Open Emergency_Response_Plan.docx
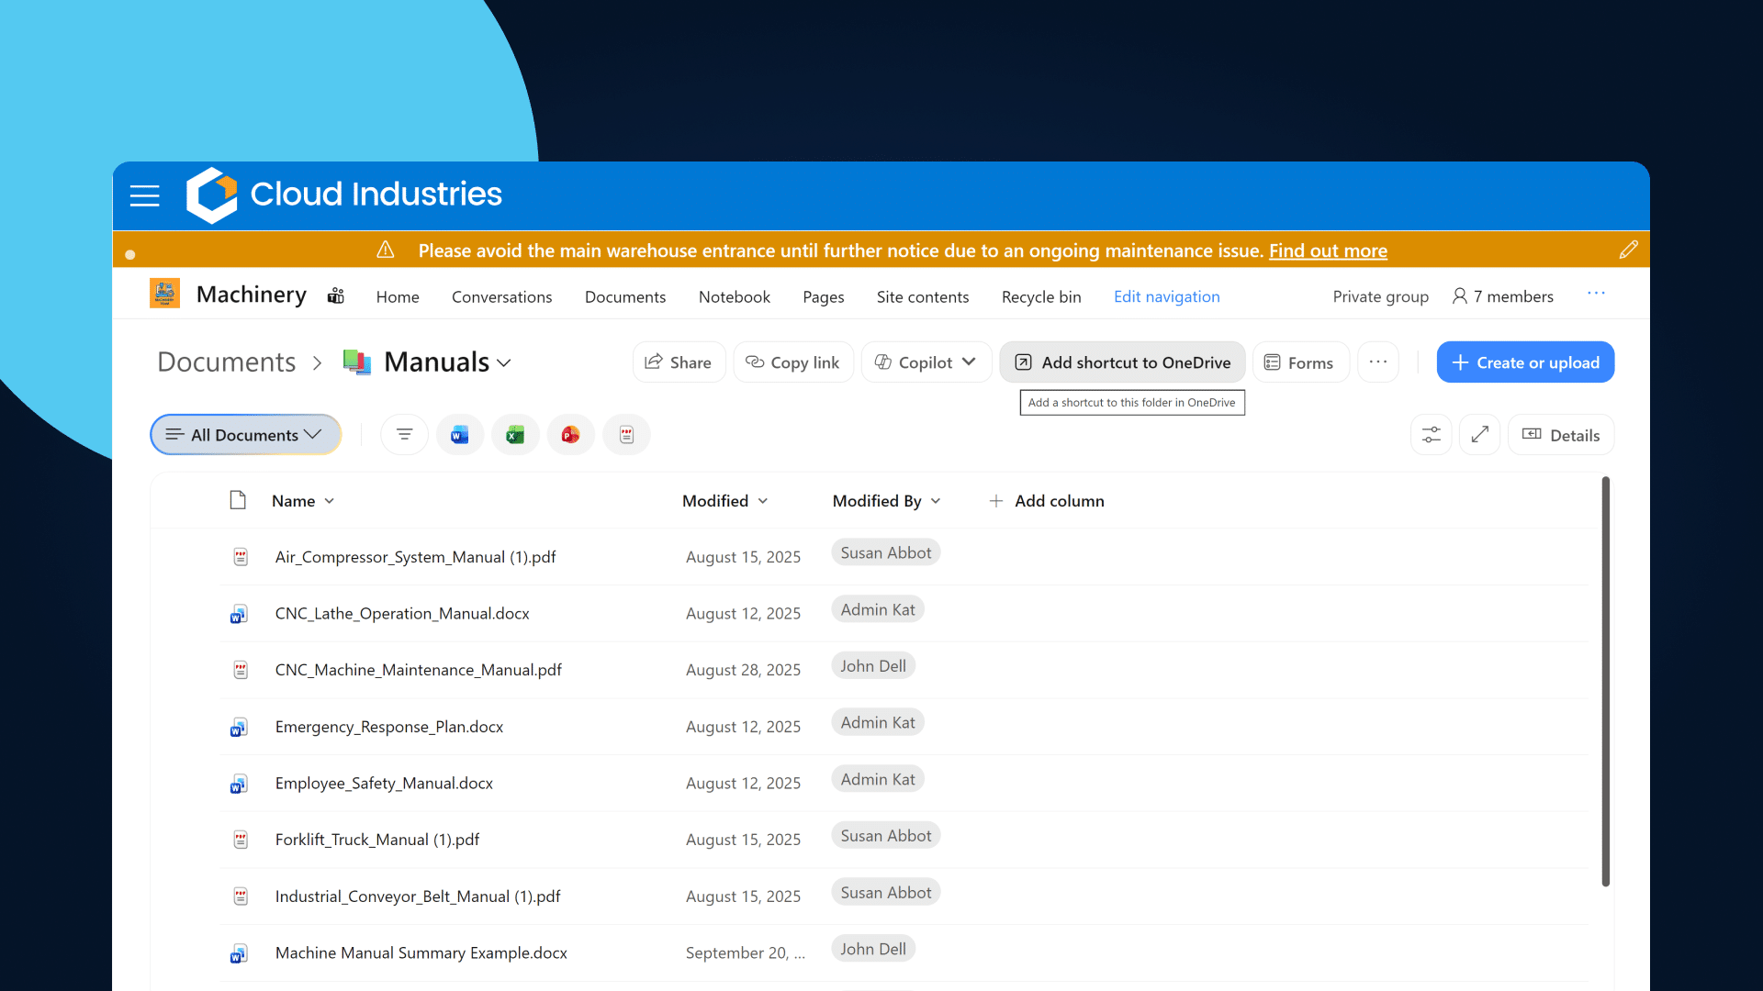The height and width of the screenshot is (991, 1763). tap(389, 727)
